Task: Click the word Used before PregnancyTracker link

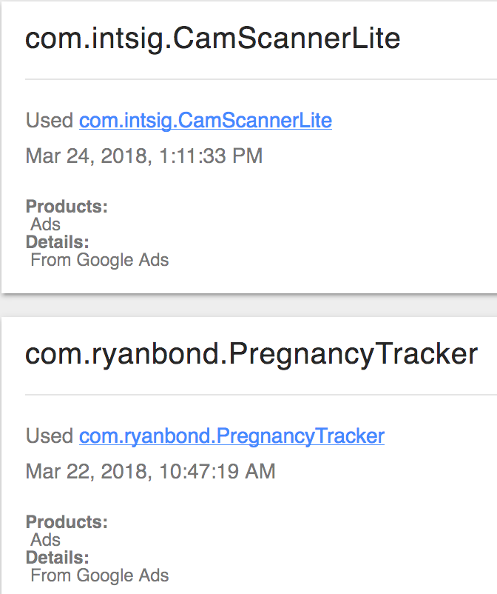Action: (x=49, y=436)
